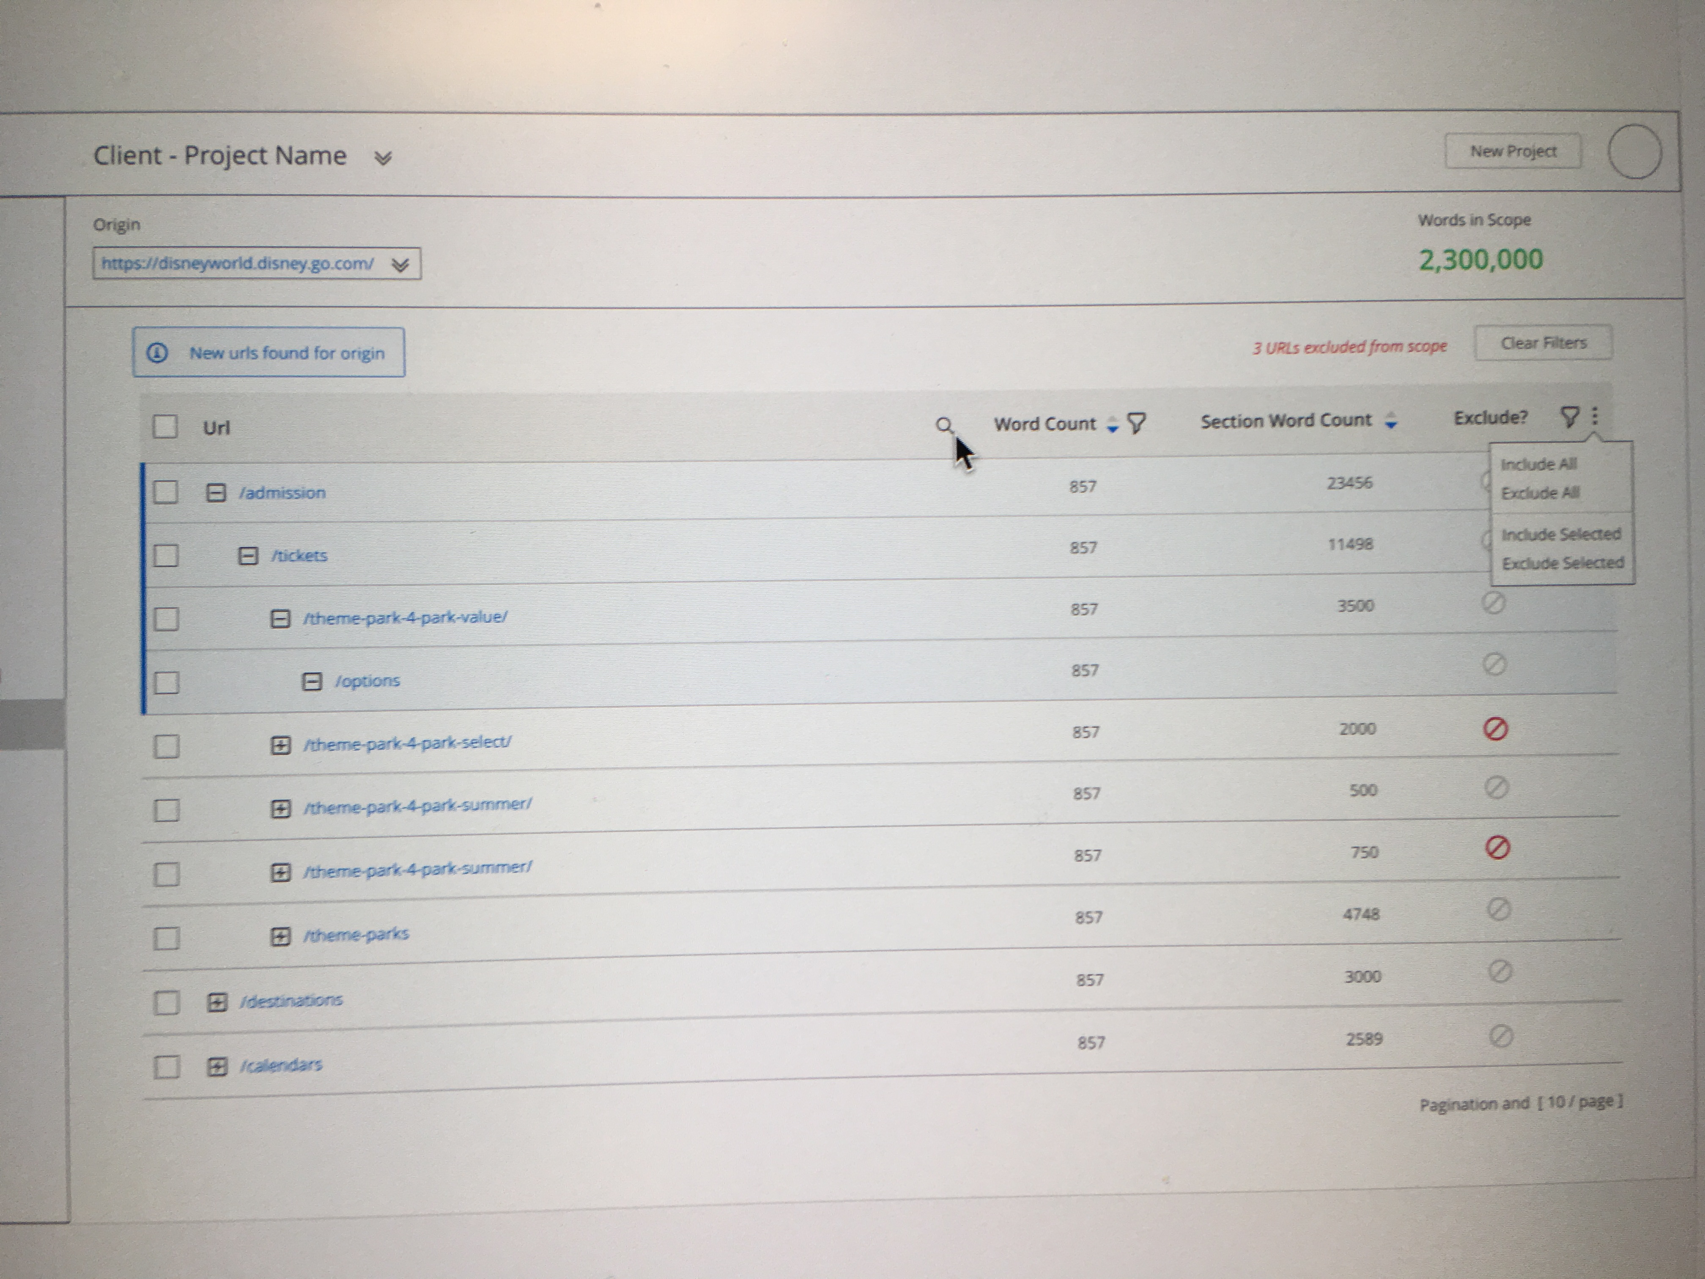Viewport: 1705px width, 1279px height.
Task: Open the Word Count filter funnel
Action: click(1136, 423)
